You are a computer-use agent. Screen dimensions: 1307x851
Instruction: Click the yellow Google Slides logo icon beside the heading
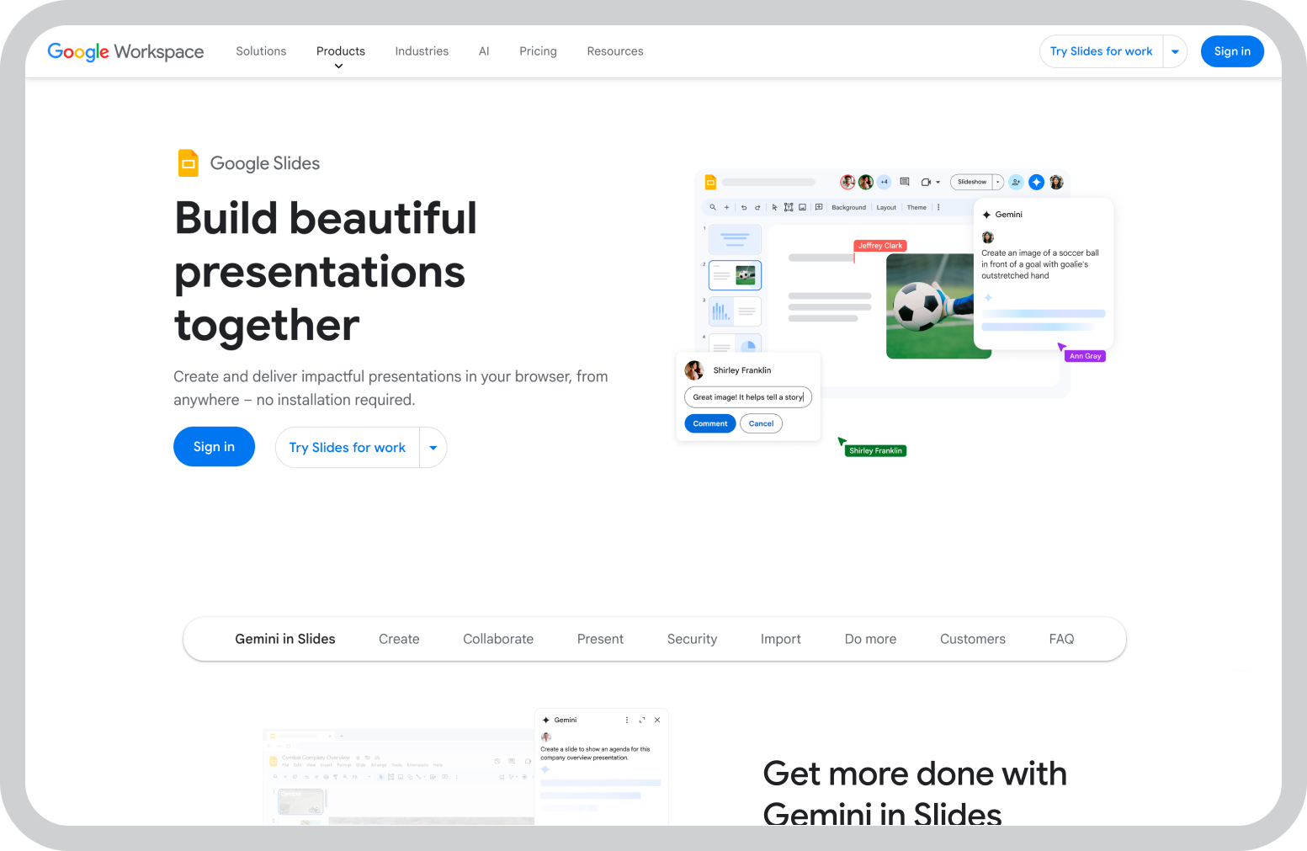(189, 163)
